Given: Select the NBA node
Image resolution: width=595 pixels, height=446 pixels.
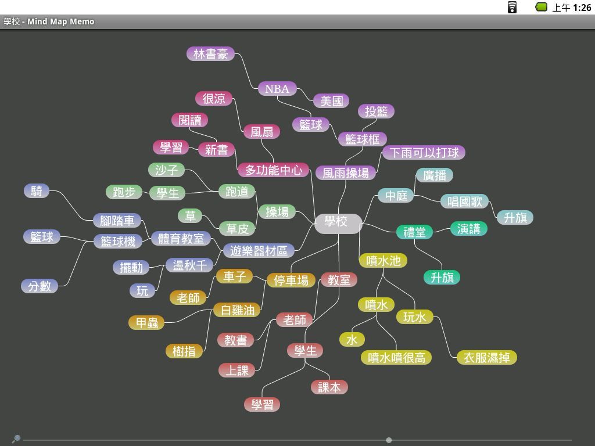Looking at the screenshot, I should click(x=277, y=89).
